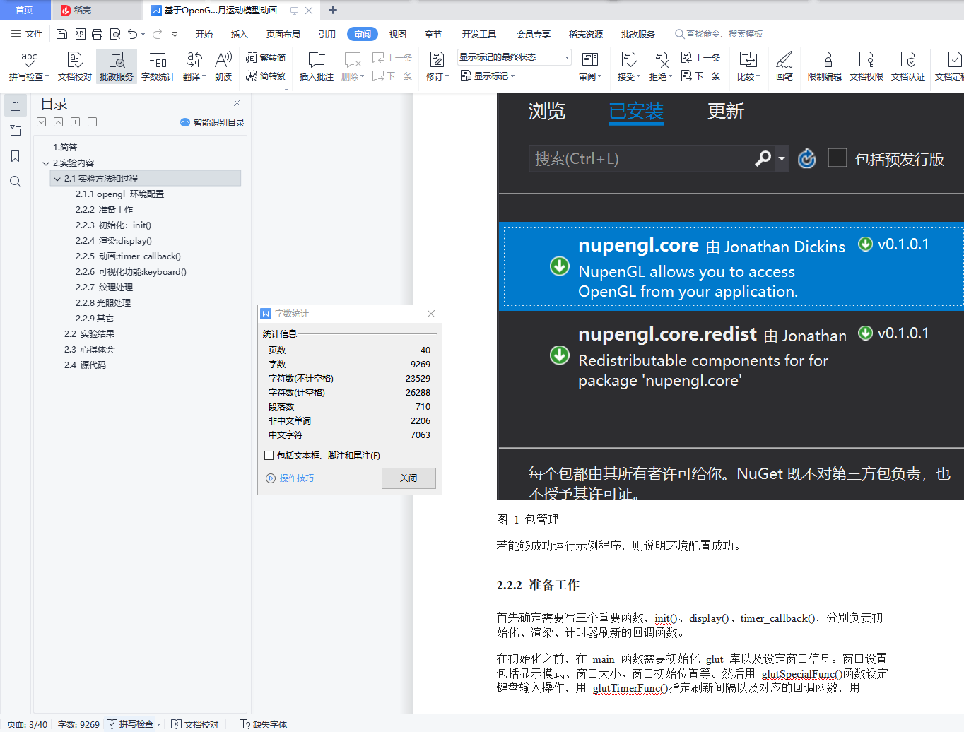Open the search panel in left sidebar
The image size is (964, 732).
(x=16, y=182)
